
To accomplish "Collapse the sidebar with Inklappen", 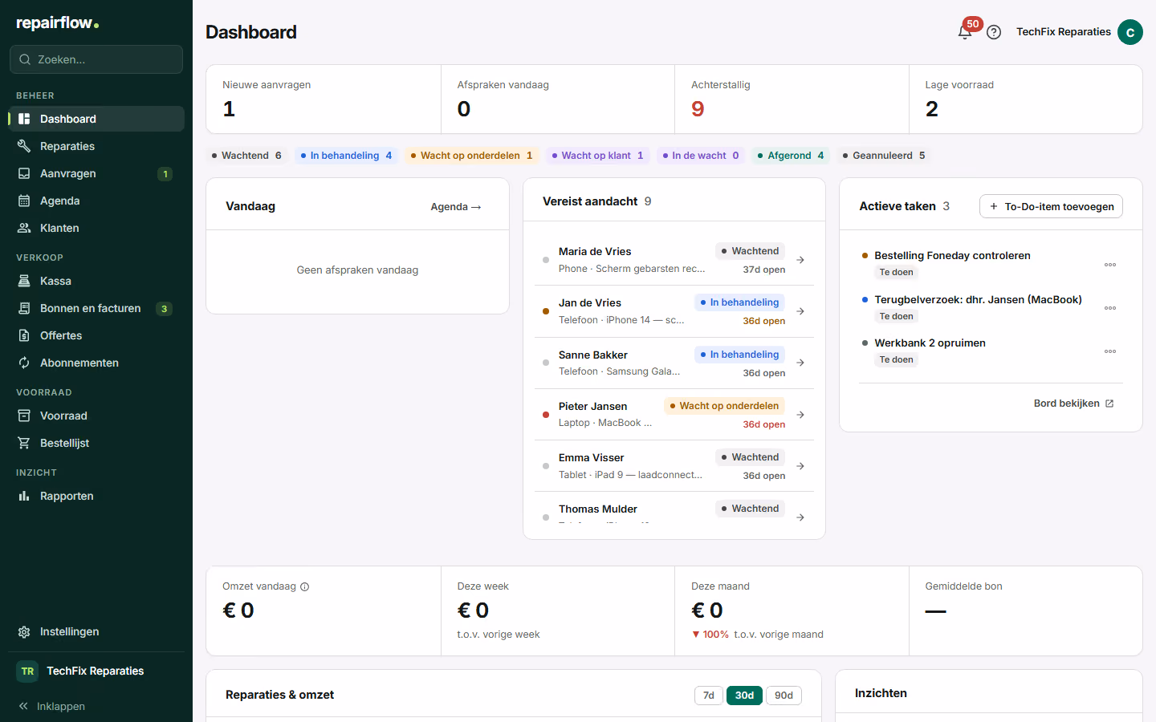I will [x=51, y=706].
